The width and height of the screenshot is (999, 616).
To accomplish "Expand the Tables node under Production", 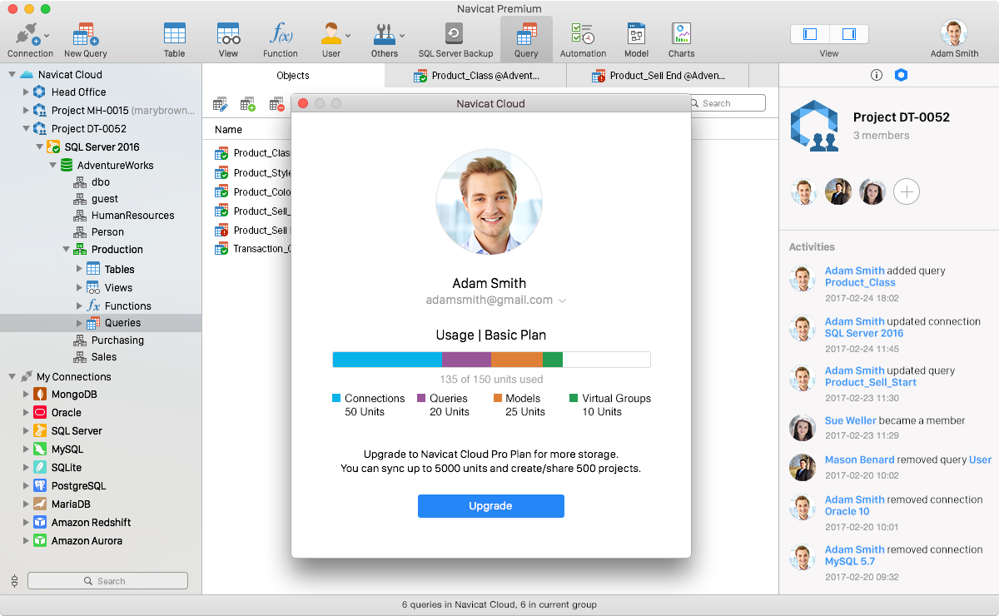I will (80, 269).
